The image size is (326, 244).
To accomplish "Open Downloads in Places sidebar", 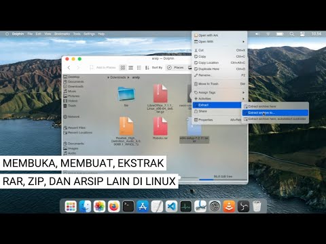I will coord(73,86).
